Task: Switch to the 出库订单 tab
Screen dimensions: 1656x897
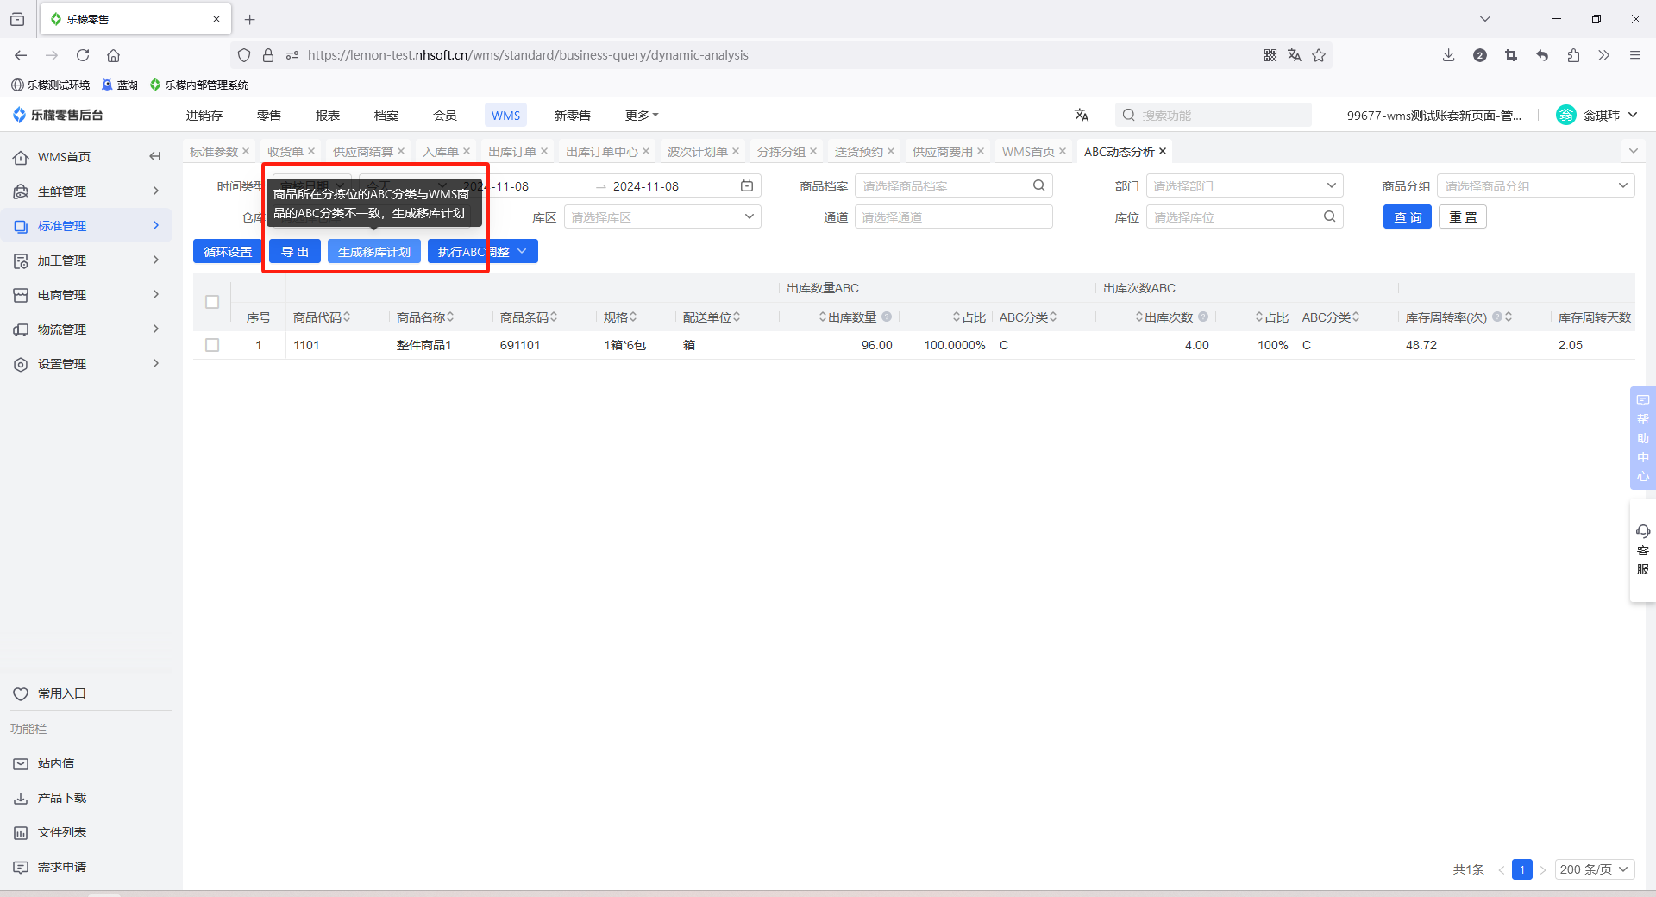Action: tap(512, 151)
